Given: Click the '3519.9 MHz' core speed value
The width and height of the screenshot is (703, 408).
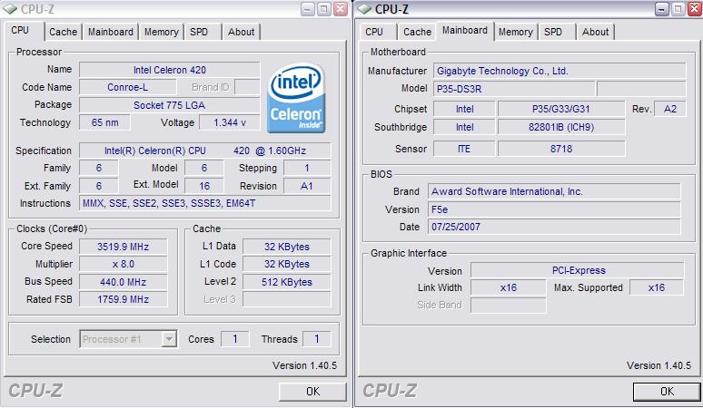Looking at the screenshot, I should [x=124, y=247].
